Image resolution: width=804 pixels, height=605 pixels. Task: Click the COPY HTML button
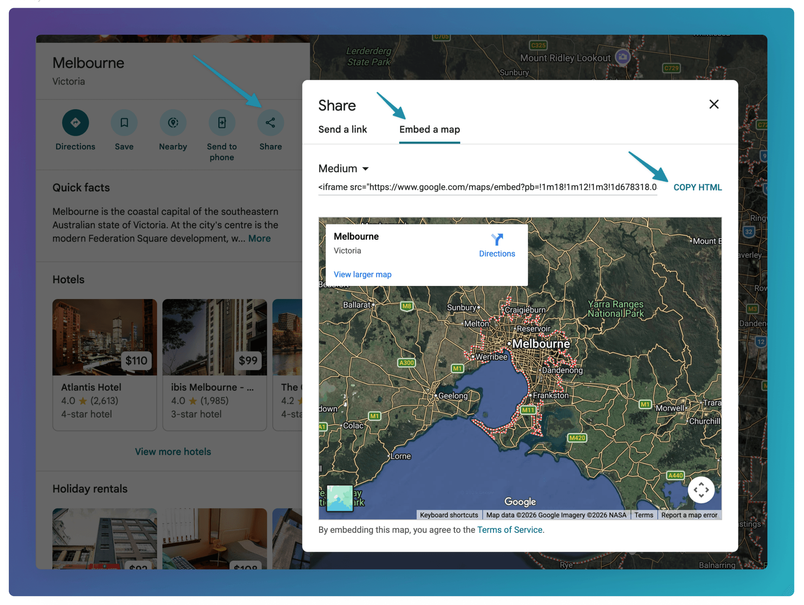pyautogui.click(x=698, y=188)
